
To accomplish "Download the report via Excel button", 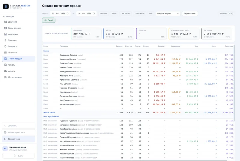I will 49,20.
